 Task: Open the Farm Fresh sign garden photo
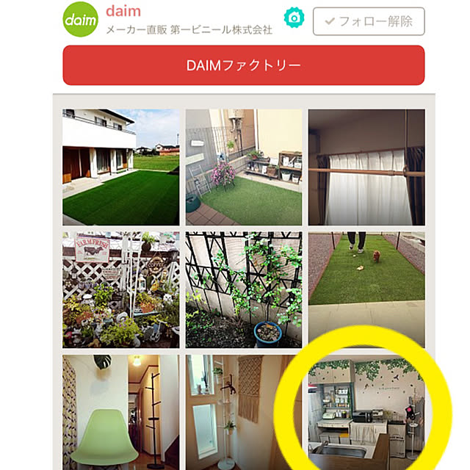pyautogui.click(x=120, y=290)
